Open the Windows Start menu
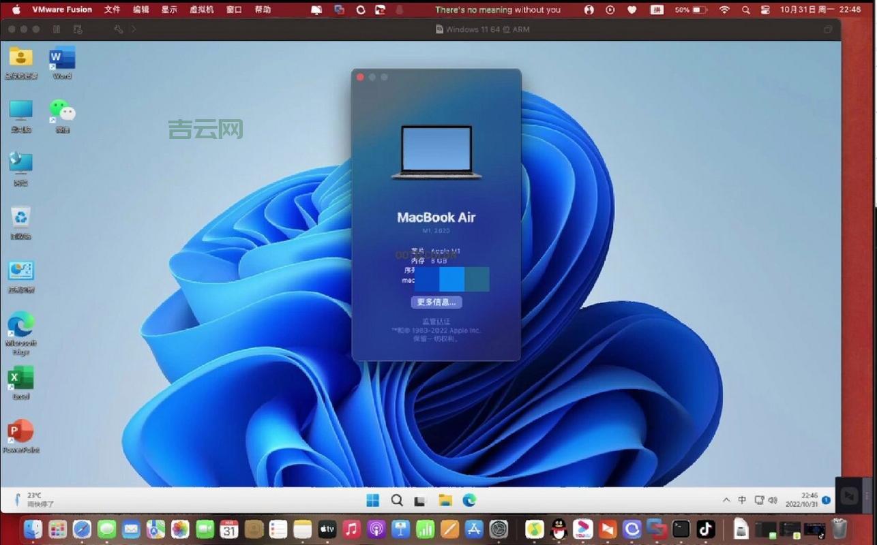The image size is (877, 545). click(x=372, y=499)
